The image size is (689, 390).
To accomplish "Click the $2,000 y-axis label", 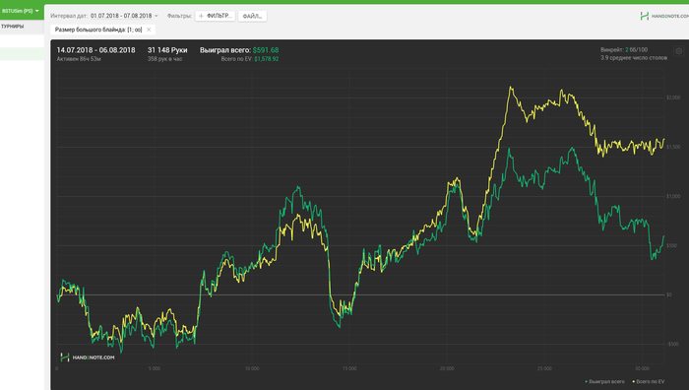I will coord(673,97).
